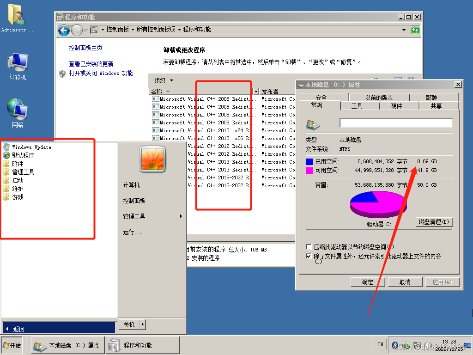Switch to 本地磁盘 (C:) 属性 taskbar button
The width and height of the screenshot is (473, 355).
(x=68, y=345)
